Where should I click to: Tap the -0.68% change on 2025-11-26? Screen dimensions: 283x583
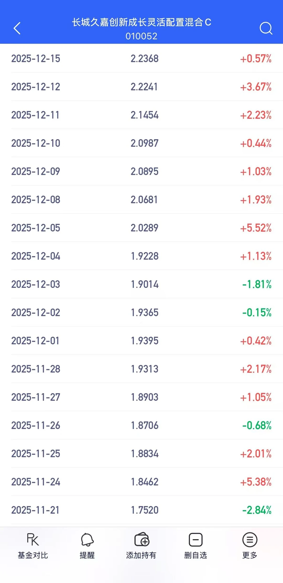coord(257,425)
